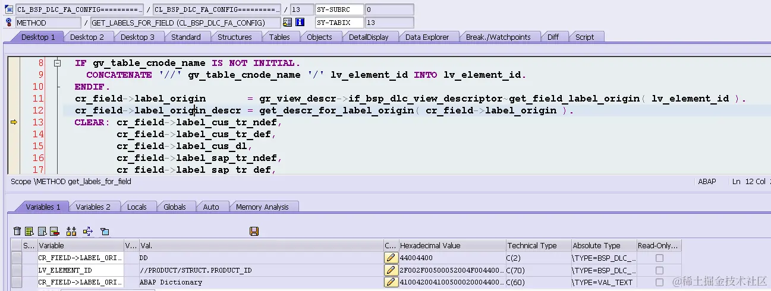
Task: Click the blue tag services icon
Action: coord(105,231)
